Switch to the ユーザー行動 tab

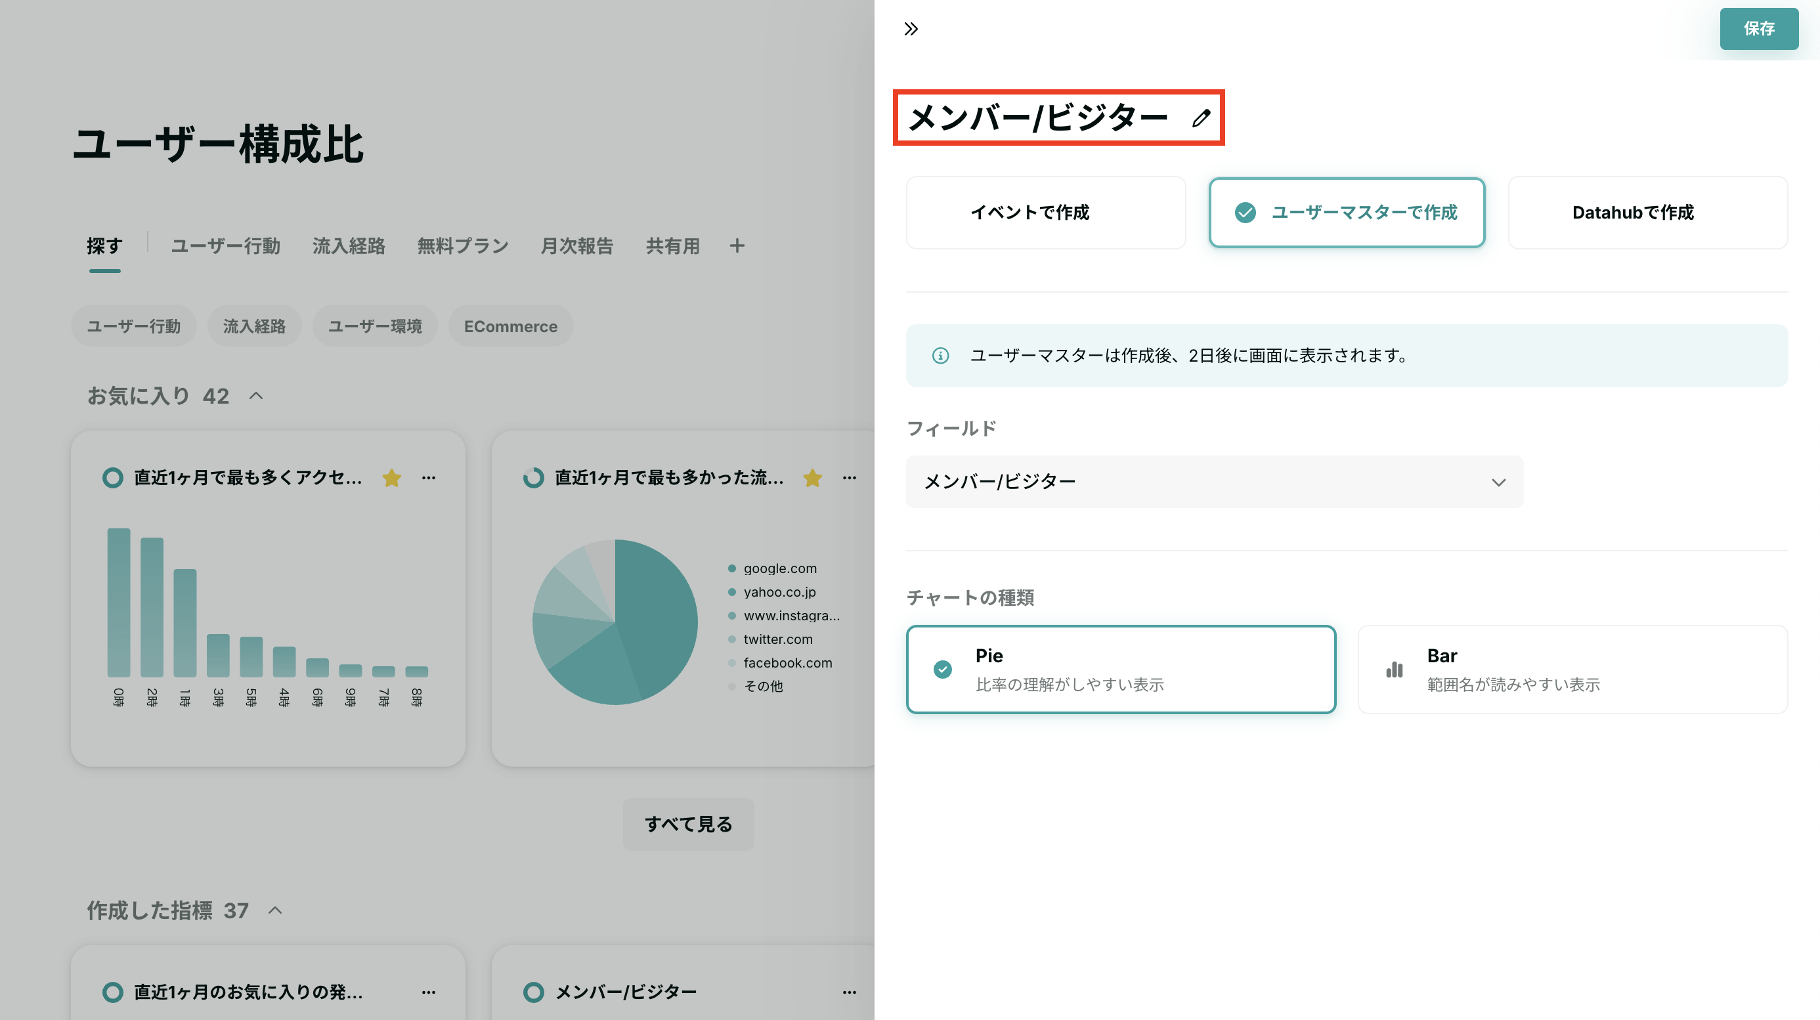point(226,246)
